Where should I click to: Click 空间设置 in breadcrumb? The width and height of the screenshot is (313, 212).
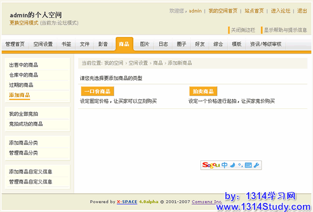(x=138, y=63)
